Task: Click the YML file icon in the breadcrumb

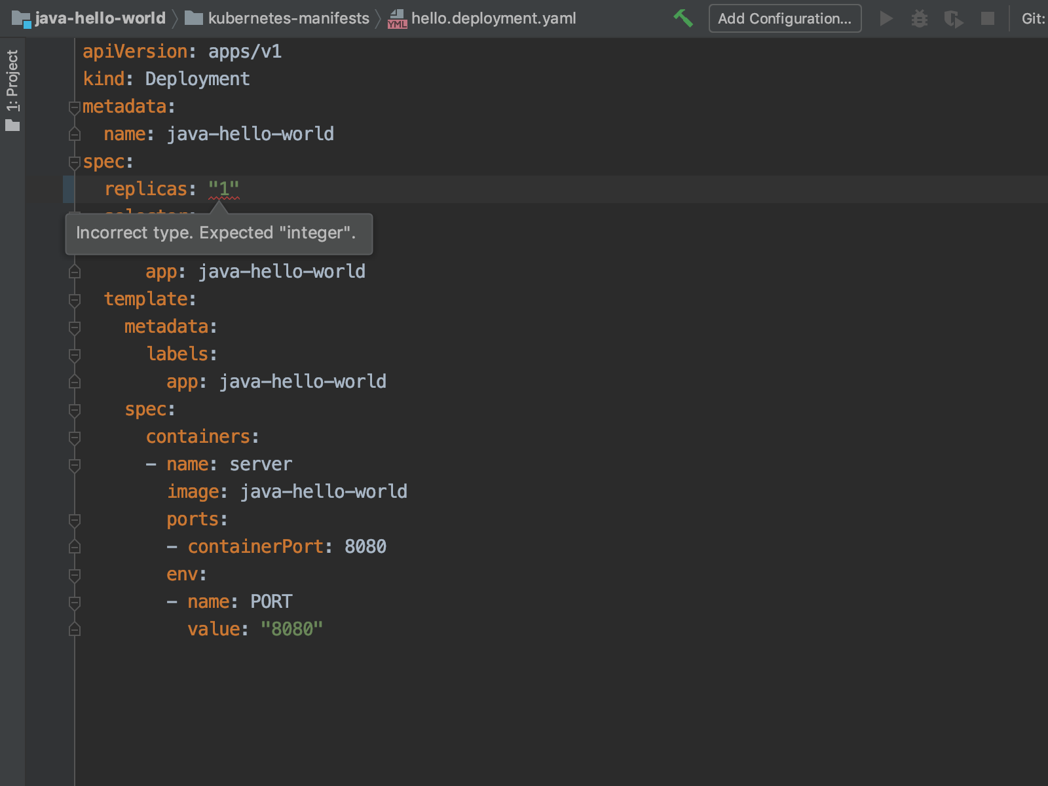Action: coord(397,20)
